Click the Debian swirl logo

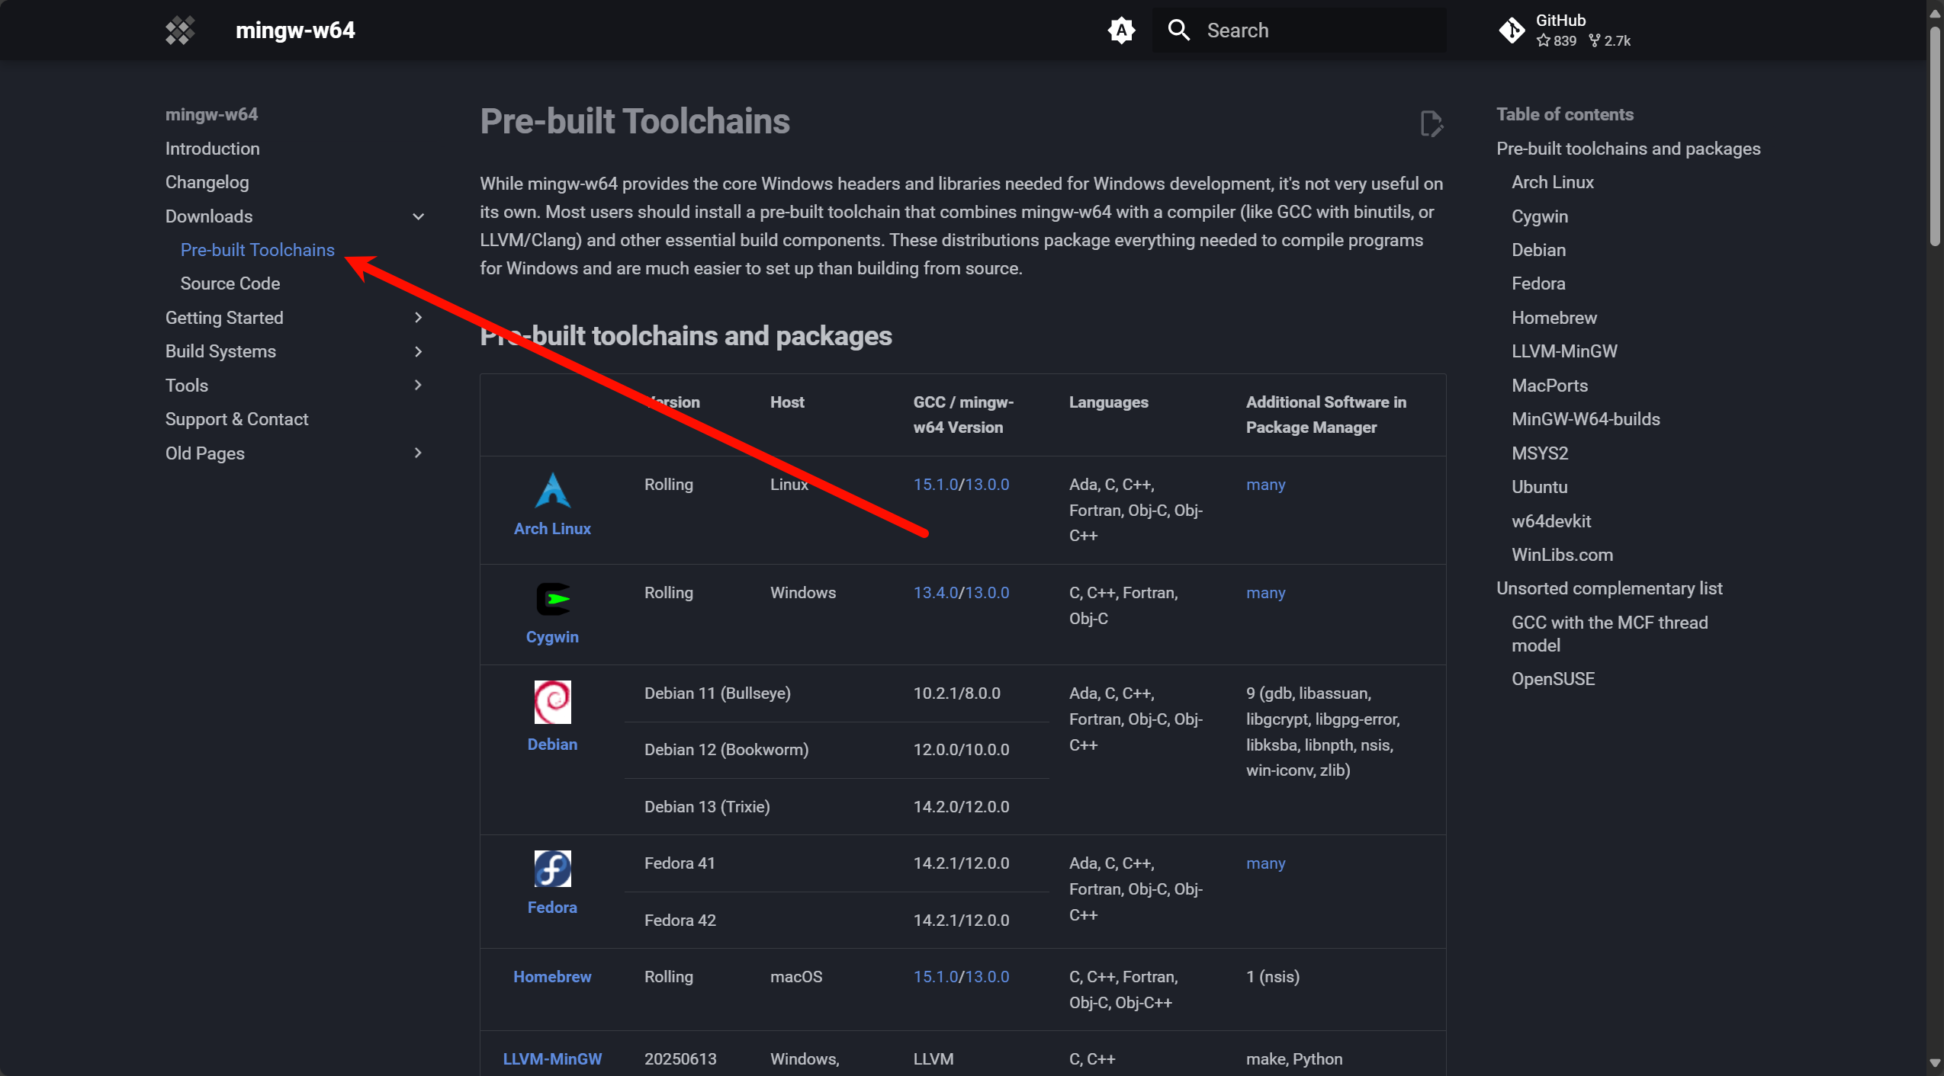pyautogui.click(x=552, y=702)
